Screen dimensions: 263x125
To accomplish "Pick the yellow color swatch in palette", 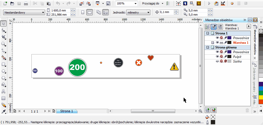I will [x=261, y=97].
